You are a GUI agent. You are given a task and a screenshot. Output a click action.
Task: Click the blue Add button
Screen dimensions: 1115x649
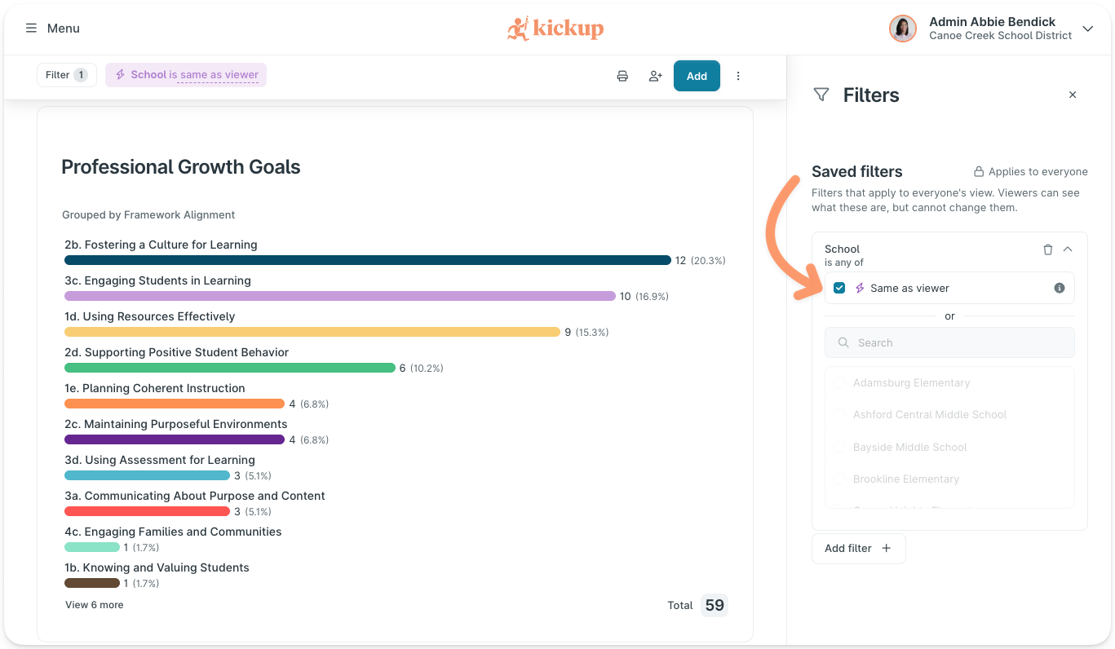[697, 76]
